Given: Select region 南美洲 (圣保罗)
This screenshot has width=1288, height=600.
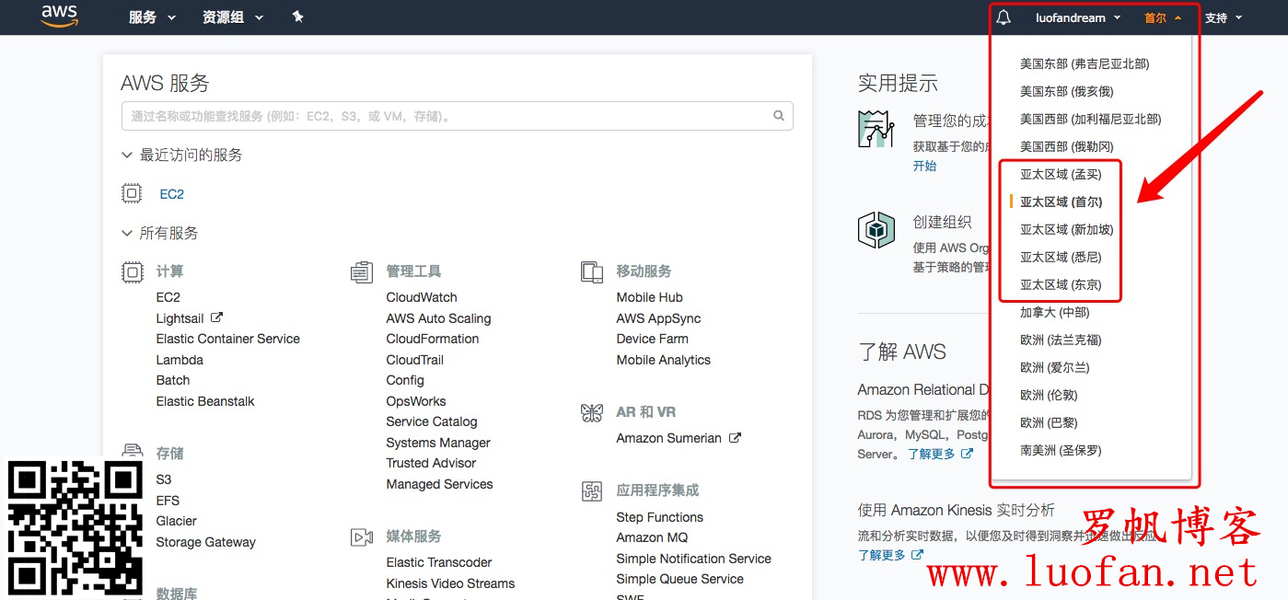Looking at the screenshot, I should tap(1061, 450).
